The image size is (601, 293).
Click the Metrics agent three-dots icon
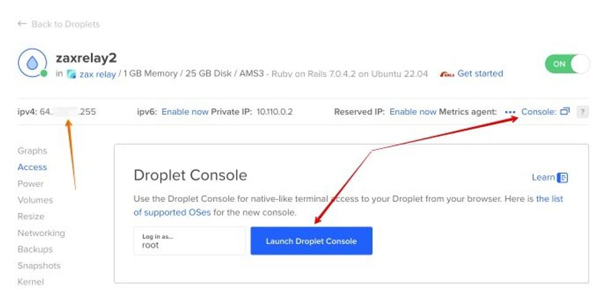pyautogui.click(x=510, y=112)
